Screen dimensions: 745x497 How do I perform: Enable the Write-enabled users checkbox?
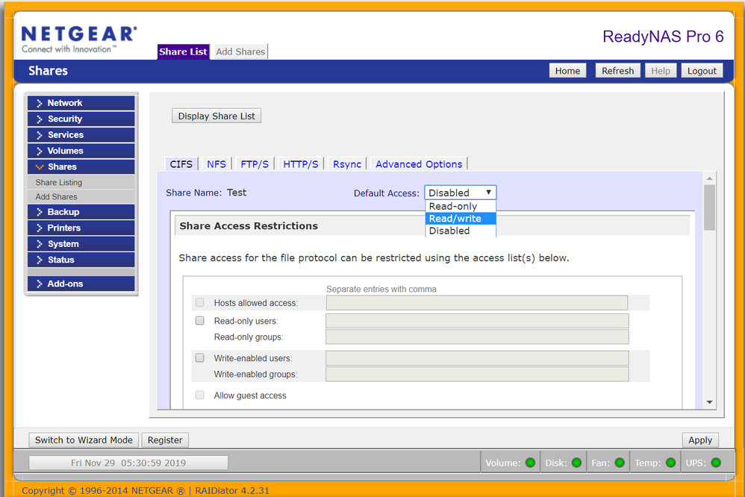(x=200, y=358)
